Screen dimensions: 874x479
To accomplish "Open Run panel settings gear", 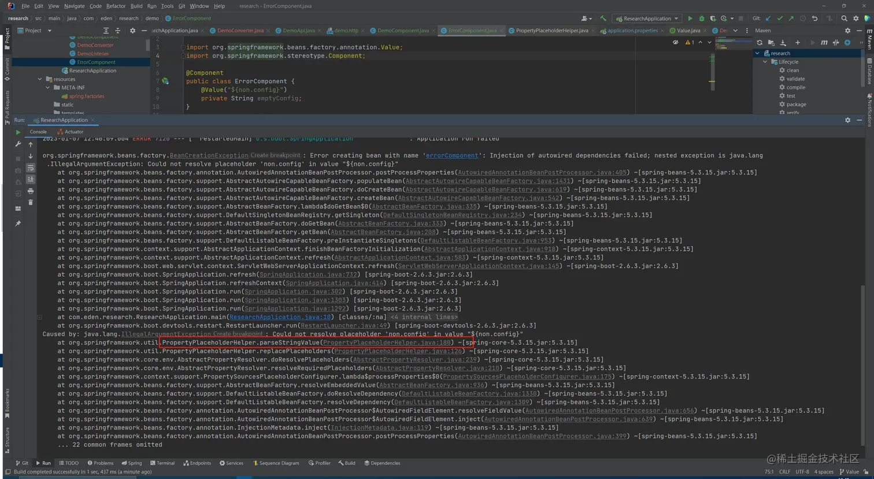I will (847, 120).
